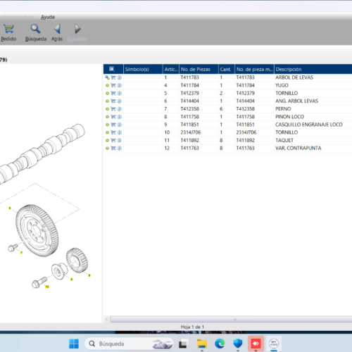Add T412379 TORNILLO to cart

point(113,93)
